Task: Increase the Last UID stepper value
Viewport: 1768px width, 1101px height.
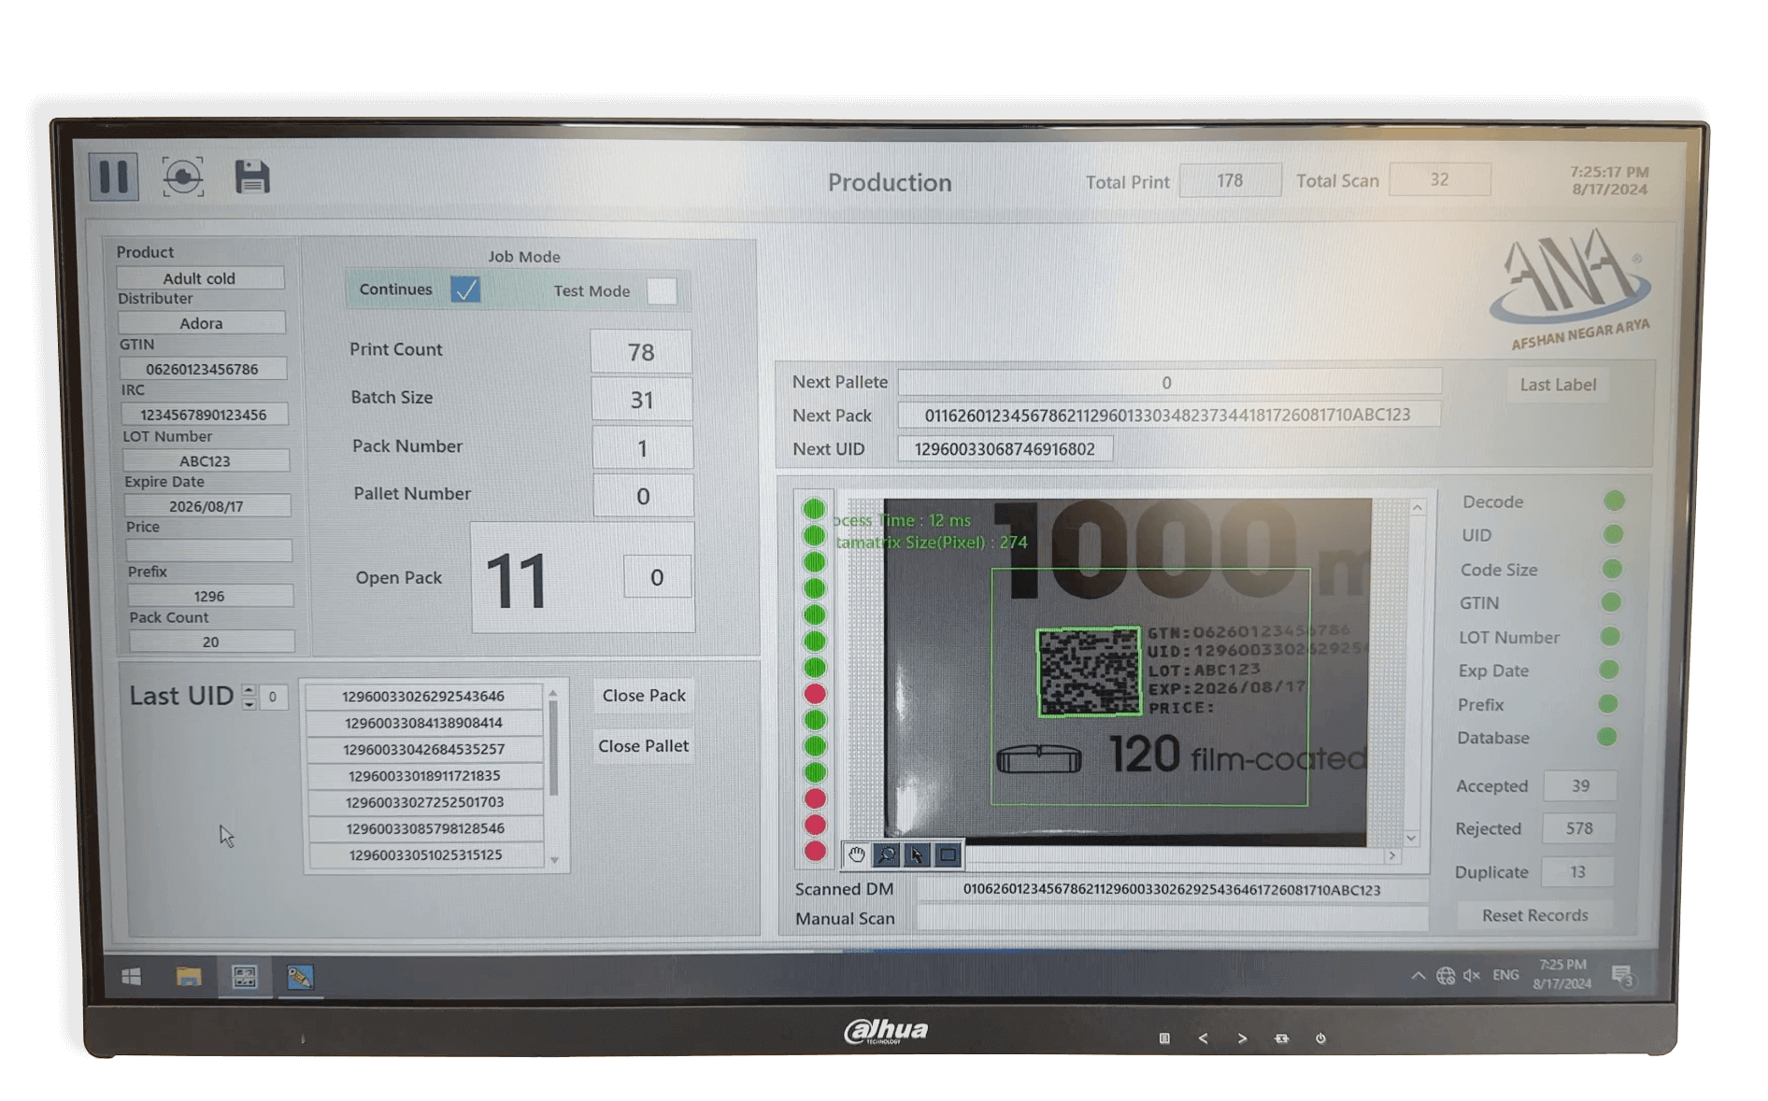Action: (x=249, y=690)
